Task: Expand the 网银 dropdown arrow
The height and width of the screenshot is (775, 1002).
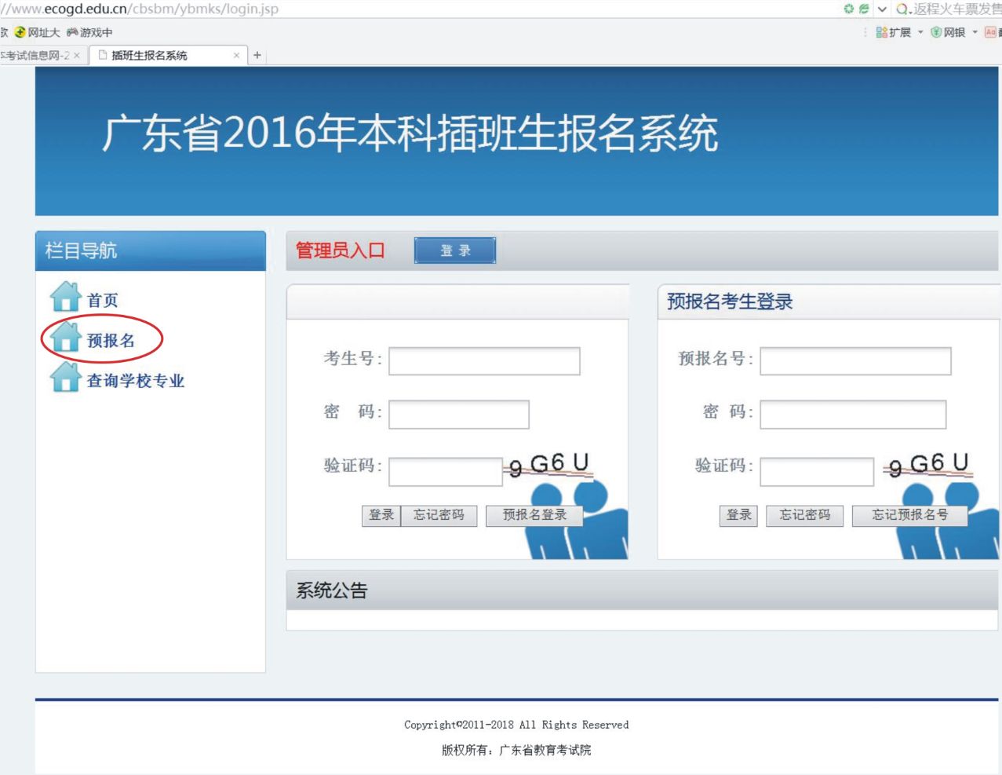Action: (975, 32)
